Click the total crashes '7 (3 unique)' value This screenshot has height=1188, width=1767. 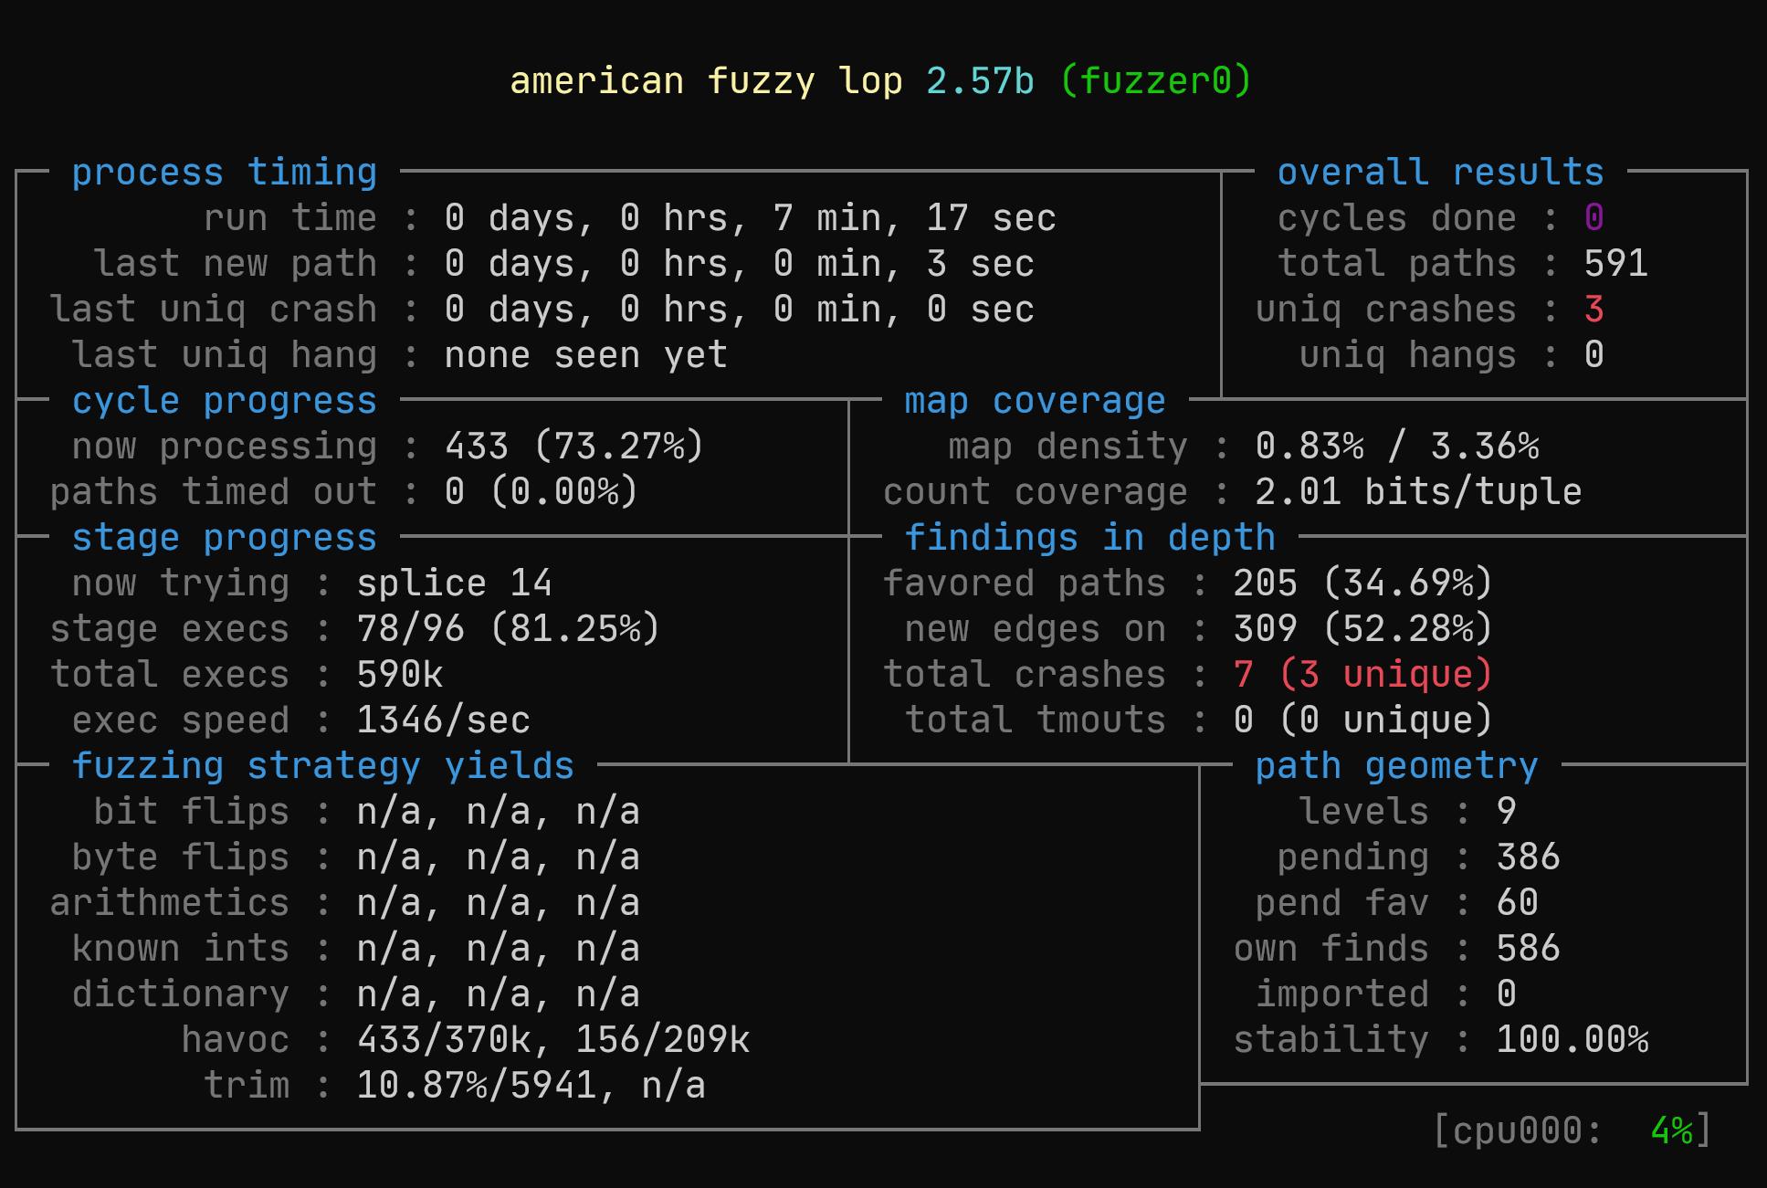[x=1362, y=675]
